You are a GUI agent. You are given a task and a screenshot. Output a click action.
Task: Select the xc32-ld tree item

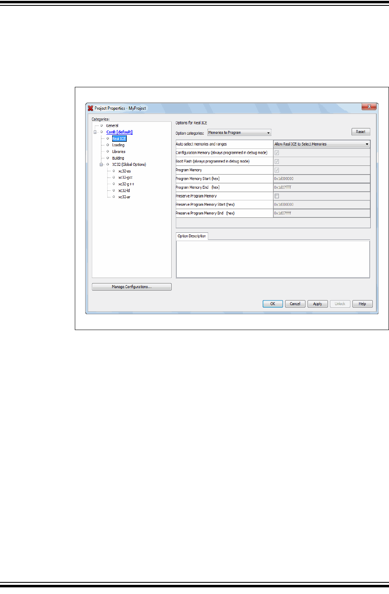124,191
